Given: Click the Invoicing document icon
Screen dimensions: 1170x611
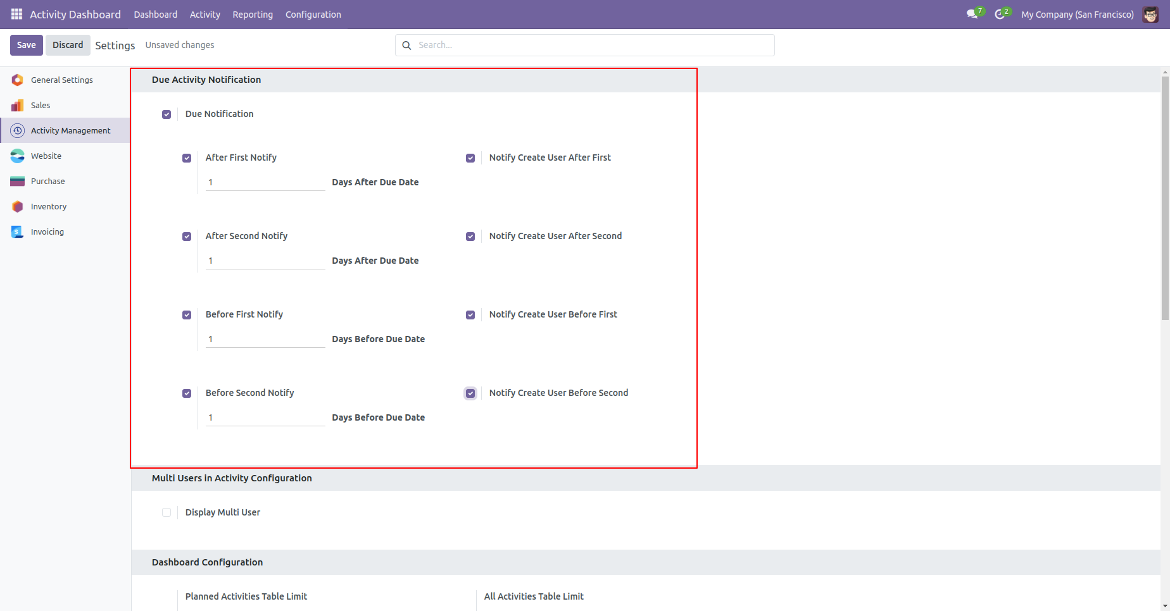Looking at the screenshot, I should [18, 231].
